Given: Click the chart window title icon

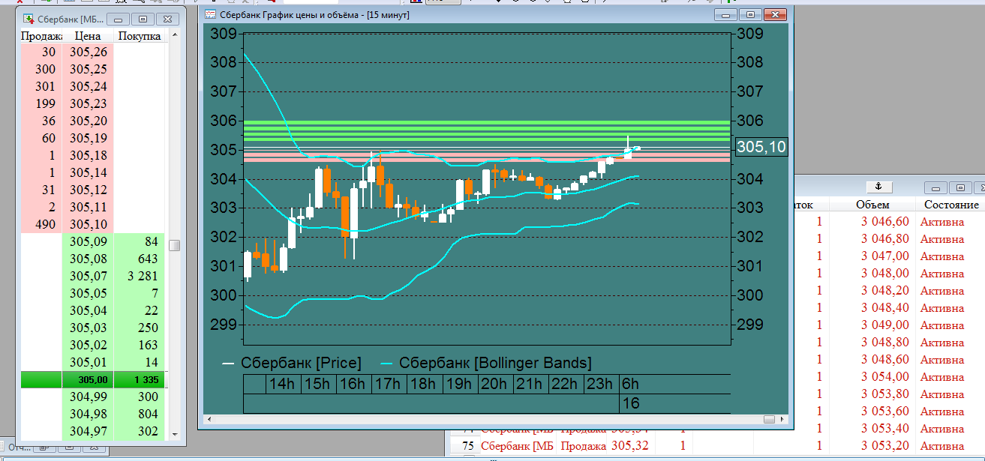Looking at the screenshot, I should click(211, 15).
